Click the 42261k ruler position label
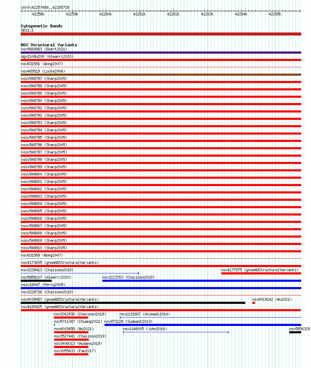Image resolution: width=311 pixels, height=368 pixels. [139, 14]
